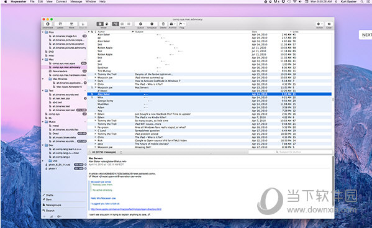372x228 pixels.
Task: Open the Message menu
Action: [76, 1]
